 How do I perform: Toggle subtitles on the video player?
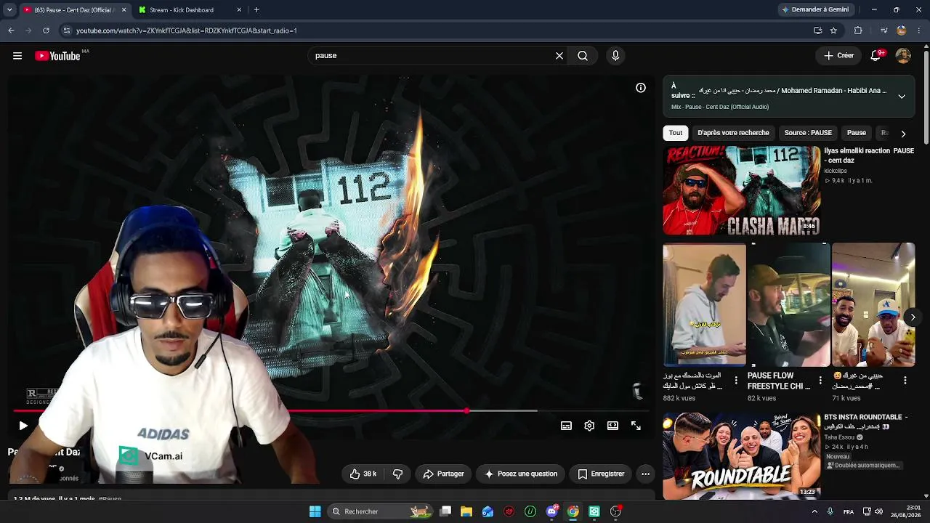[x=566, y=426]
